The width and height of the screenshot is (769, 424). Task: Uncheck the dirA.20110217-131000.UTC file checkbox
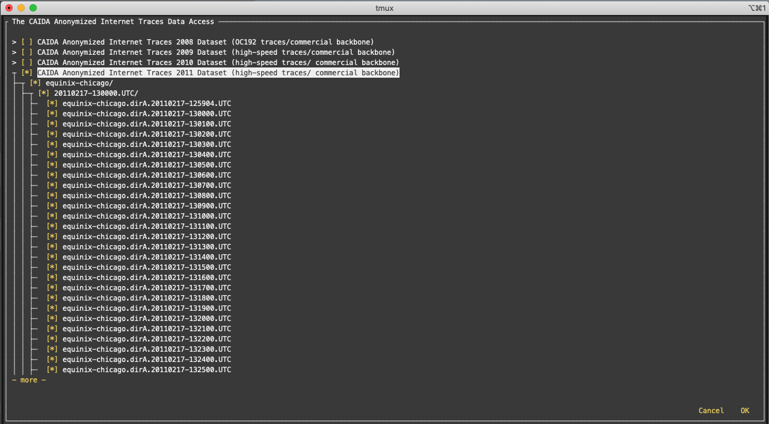click(x=52, y=216)
